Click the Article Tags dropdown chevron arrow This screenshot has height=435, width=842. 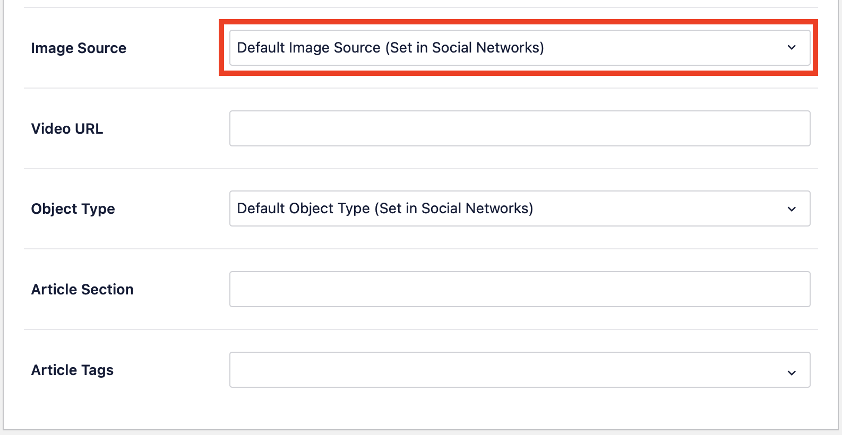pyautogui.click(x=792, y=373)
